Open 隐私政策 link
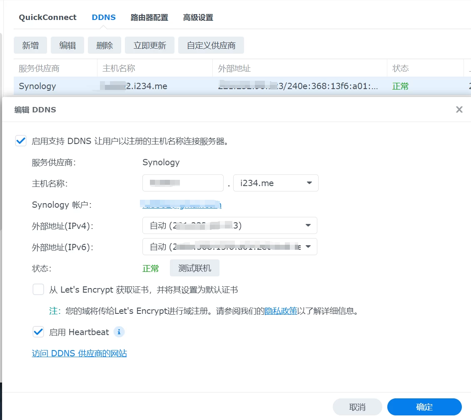Screen dimensions: 471x420 (x=281, y=311)
